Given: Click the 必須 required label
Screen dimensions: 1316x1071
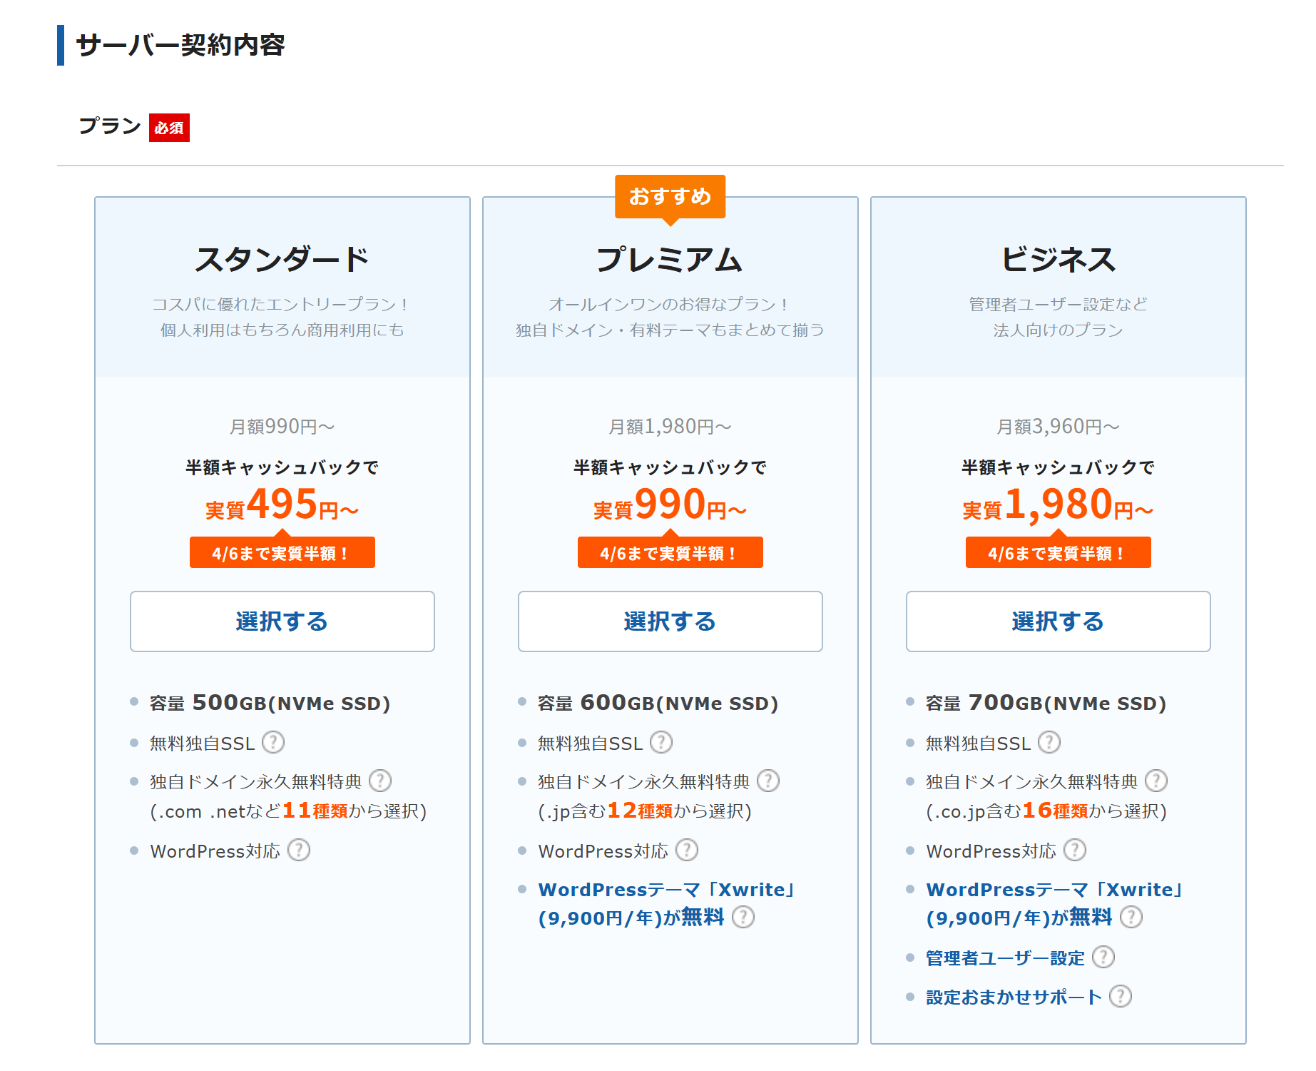Looking at the screenshot, I should point(169,128).
